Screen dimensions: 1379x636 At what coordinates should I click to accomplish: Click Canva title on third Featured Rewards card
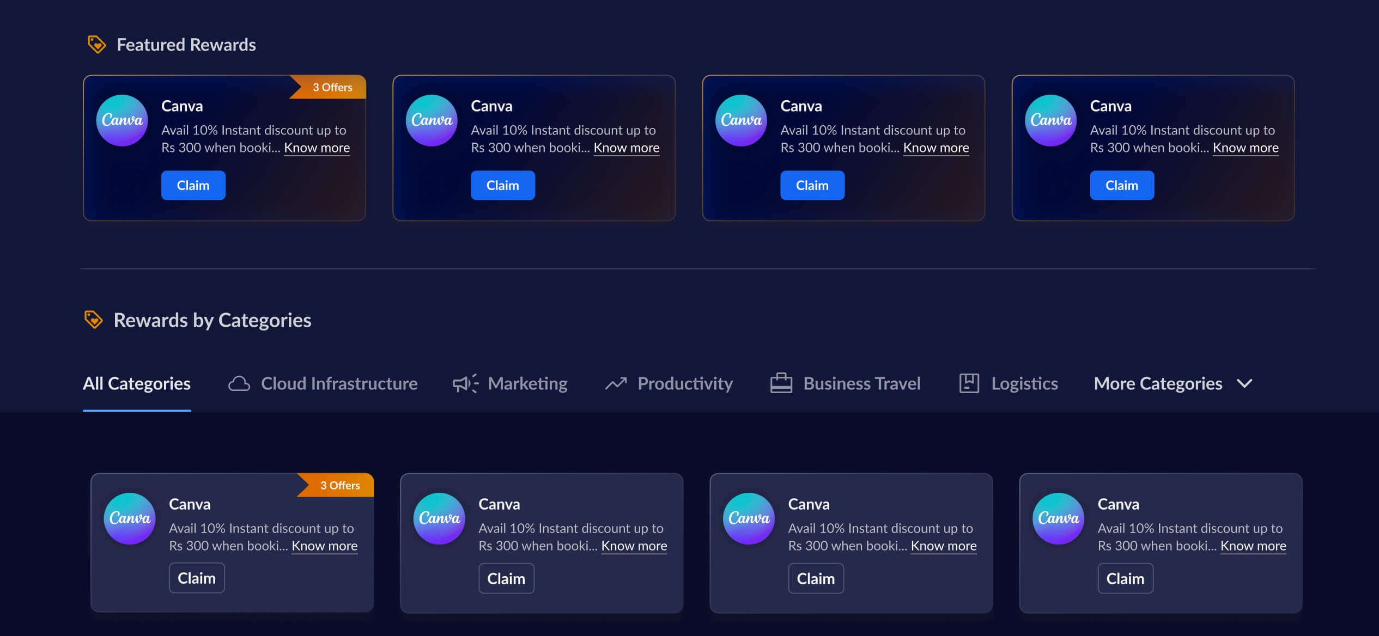click(801, 106)
